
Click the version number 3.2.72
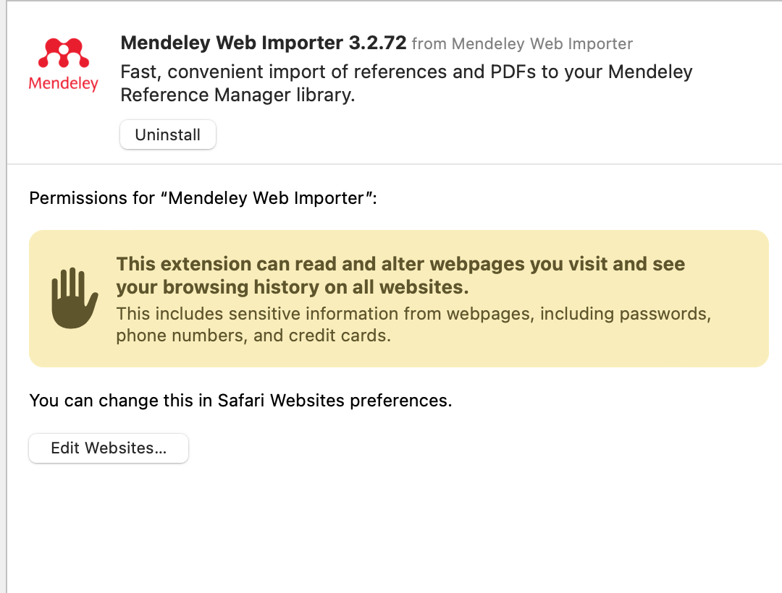pyautogui.click(x=377, y=43)
